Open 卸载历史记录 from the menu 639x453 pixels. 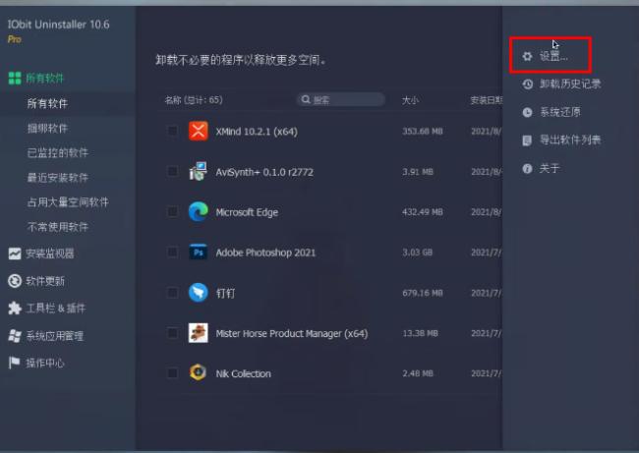click(570, 85)
